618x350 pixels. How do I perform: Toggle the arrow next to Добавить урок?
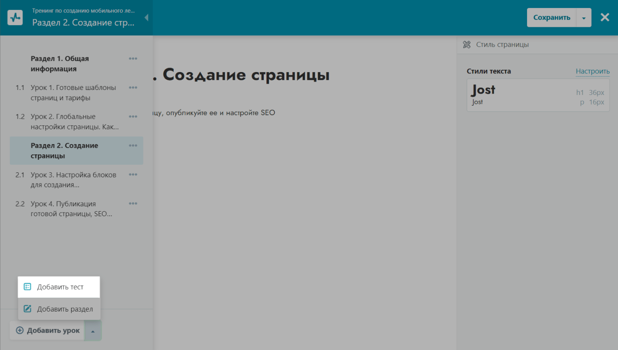click(x=93, y=331)
